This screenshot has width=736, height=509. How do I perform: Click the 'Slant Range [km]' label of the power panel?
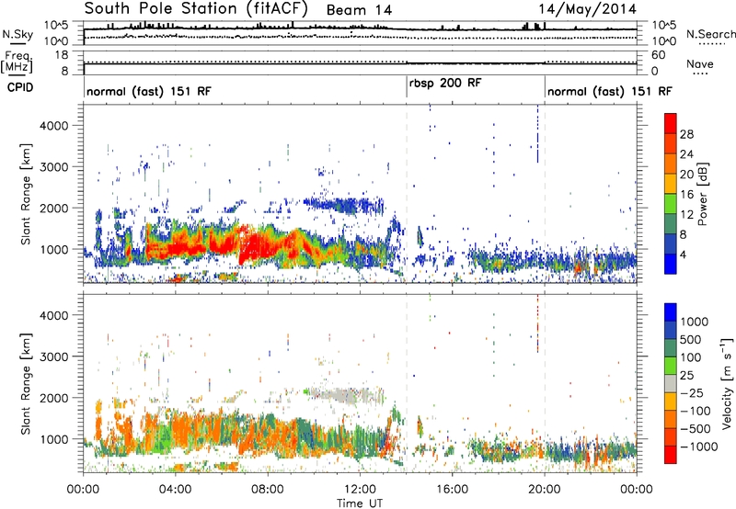pyautogui.click(x=26, y=194)
